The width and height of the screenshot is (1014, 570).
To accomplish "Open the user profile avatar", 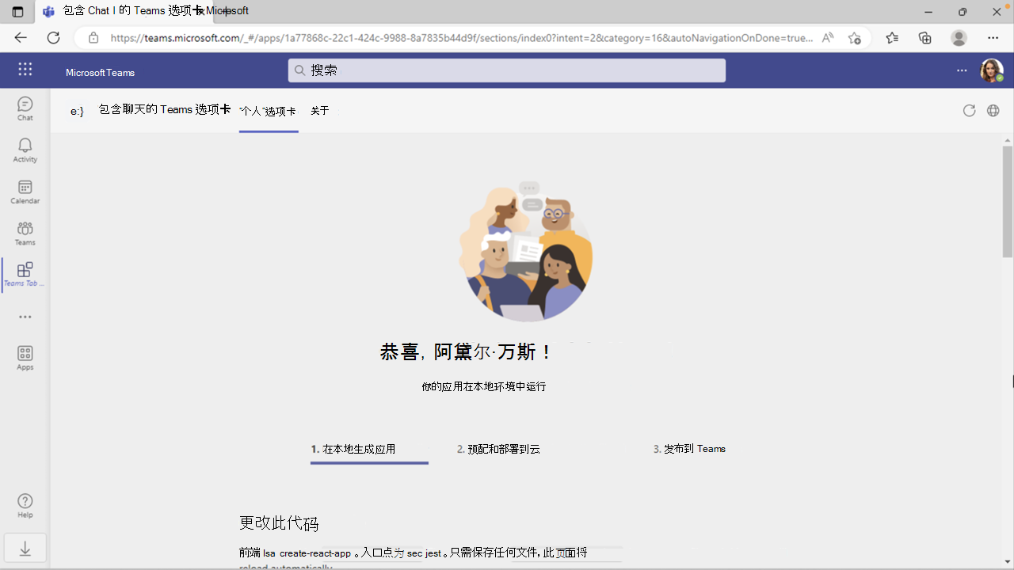I will 992,70.
